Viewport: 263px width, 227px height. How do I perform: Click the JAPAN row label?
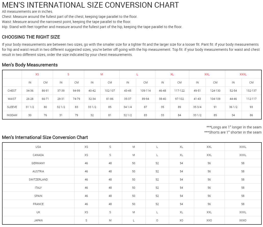38,220
